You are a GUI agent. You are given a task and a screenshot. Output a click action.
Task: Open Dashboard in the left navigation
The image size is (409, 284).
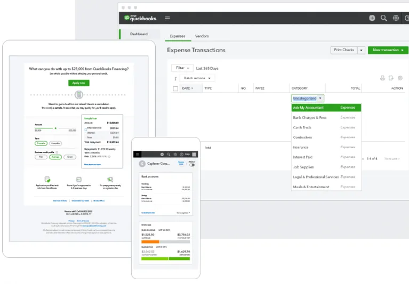click(139, 34)
